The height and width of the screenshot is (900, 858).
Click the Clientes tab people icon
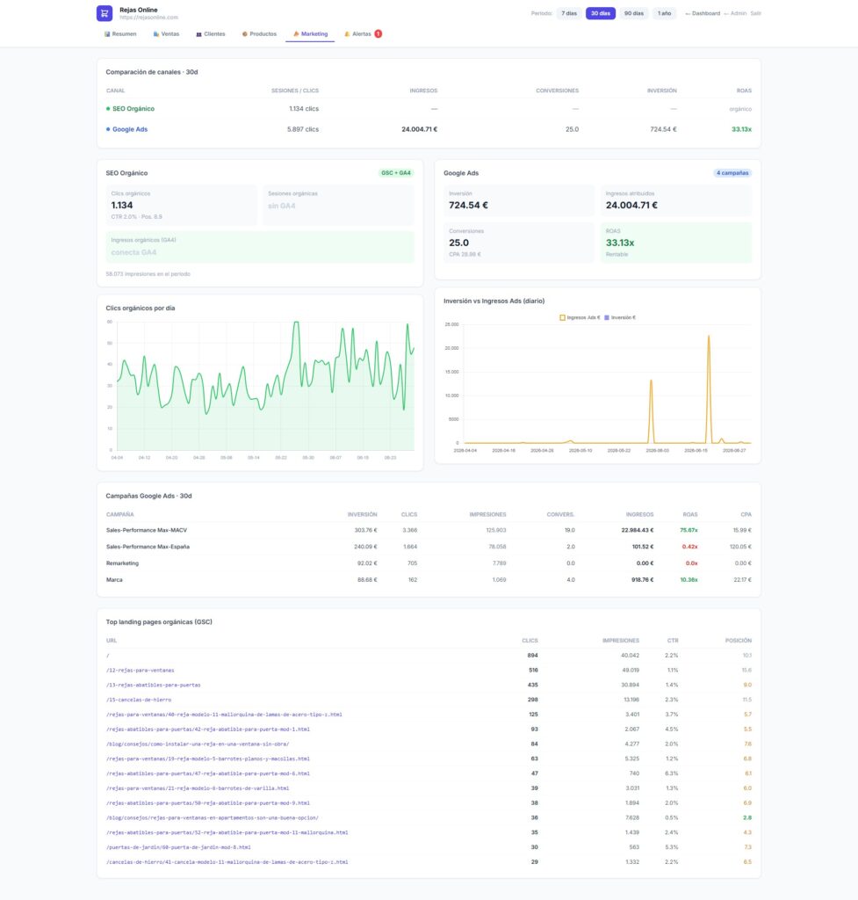[x=199, y=34]
